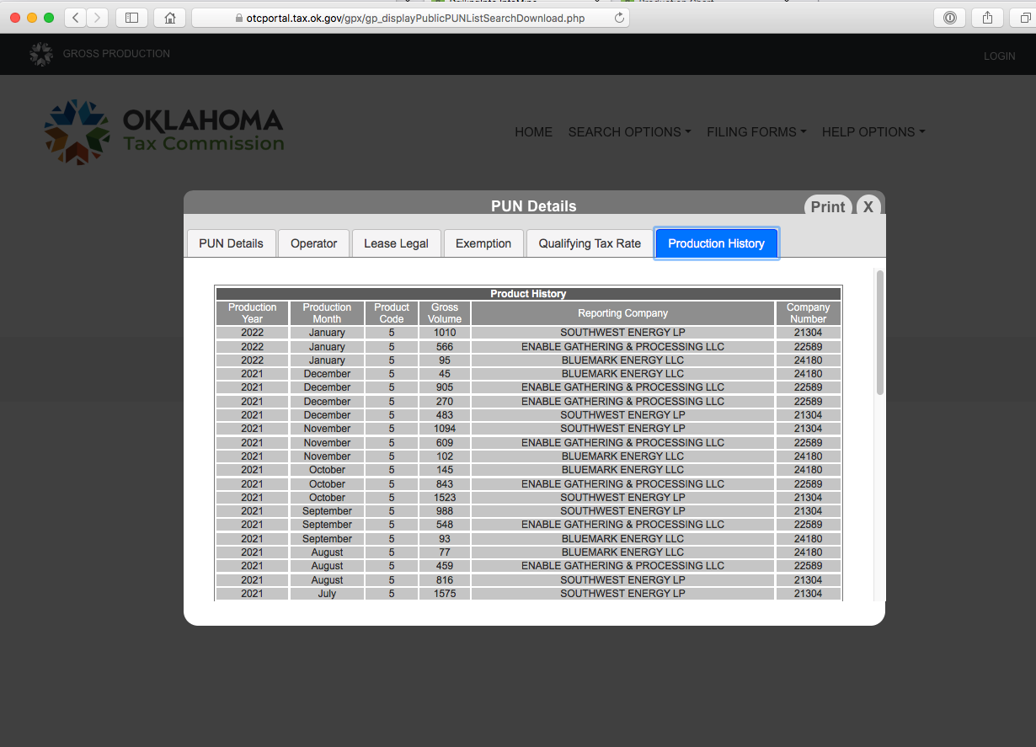Open the HOME nav link
The height and width of the screenshot is (747, 1036).
click(x=534, y=132)
